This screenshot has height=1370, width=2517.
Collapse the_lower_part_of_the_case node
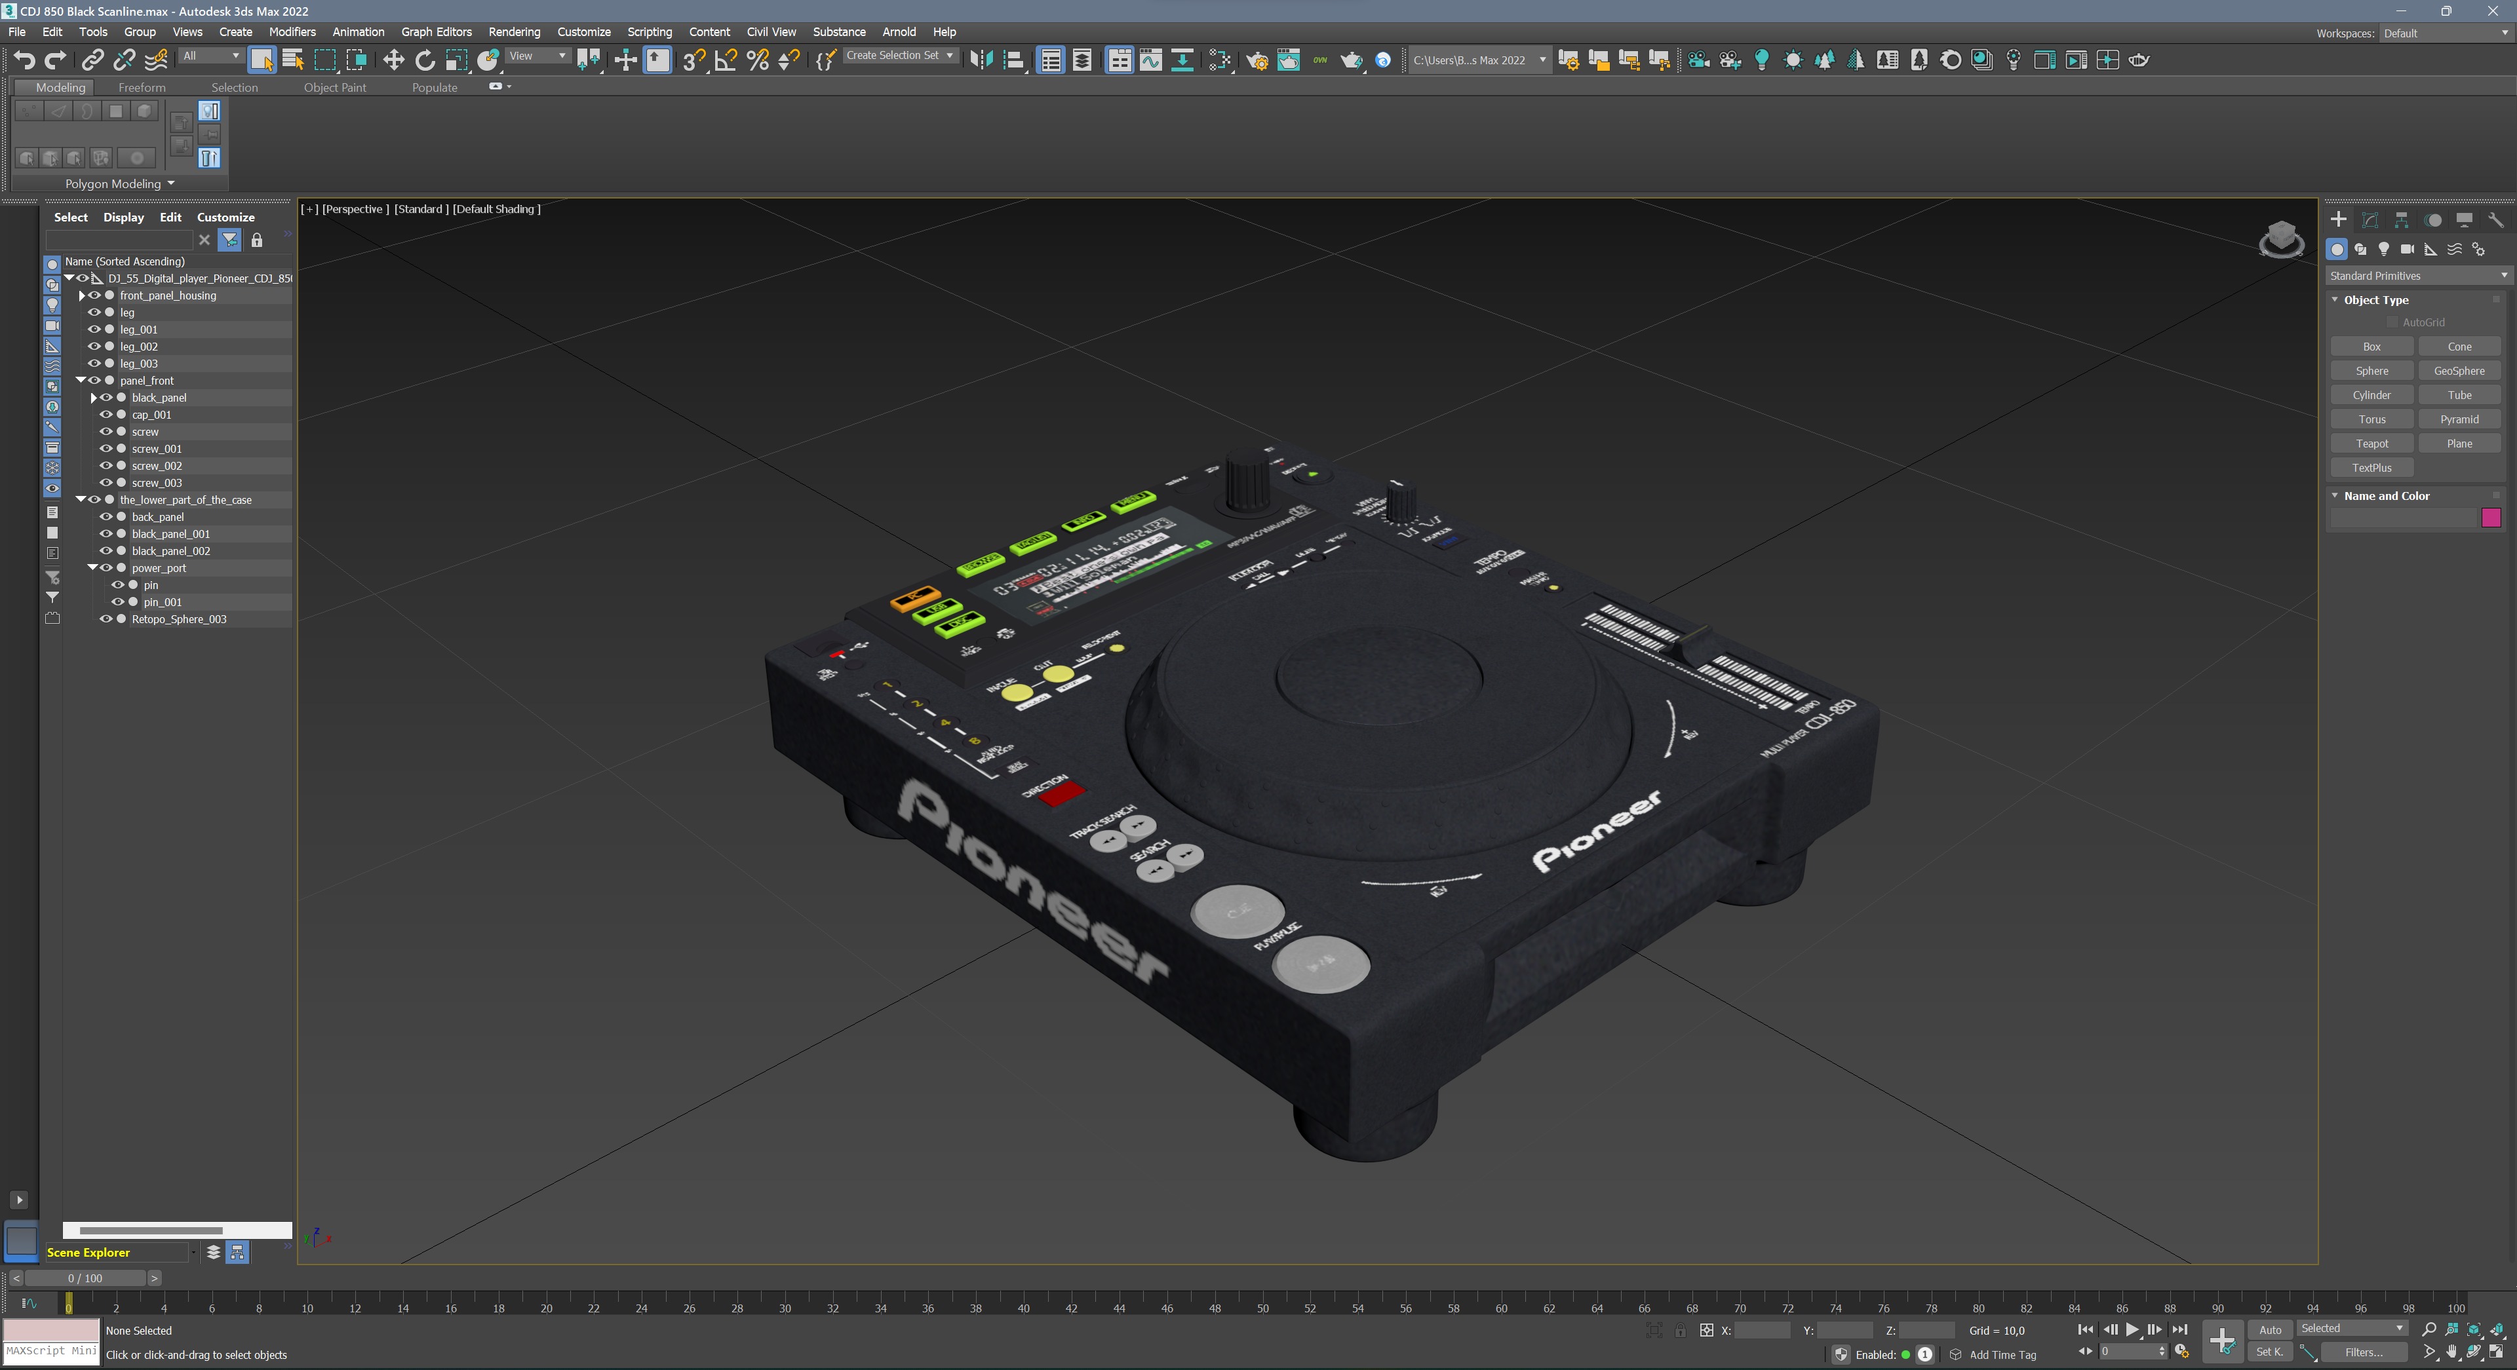(81, 500)
